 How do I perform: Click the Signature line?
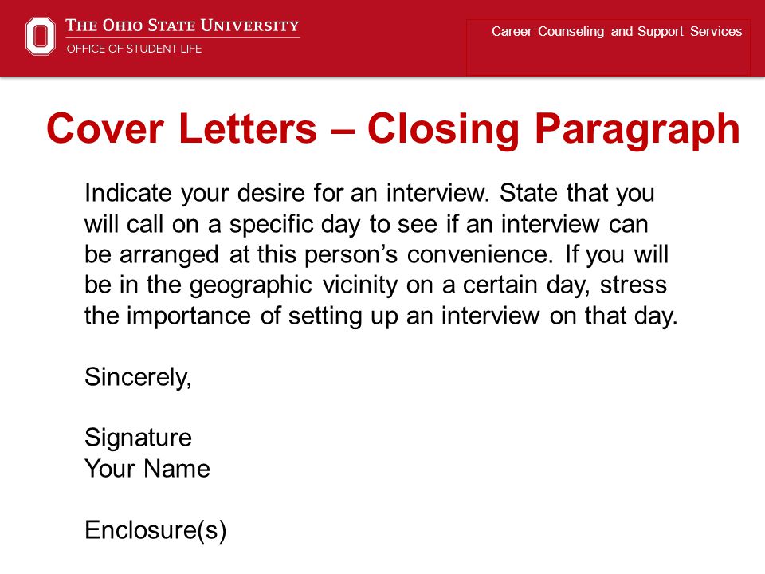[x=138, y=438]
